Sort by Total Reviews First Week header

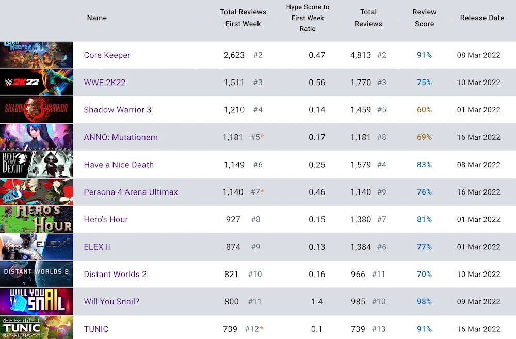coord(243,18)
